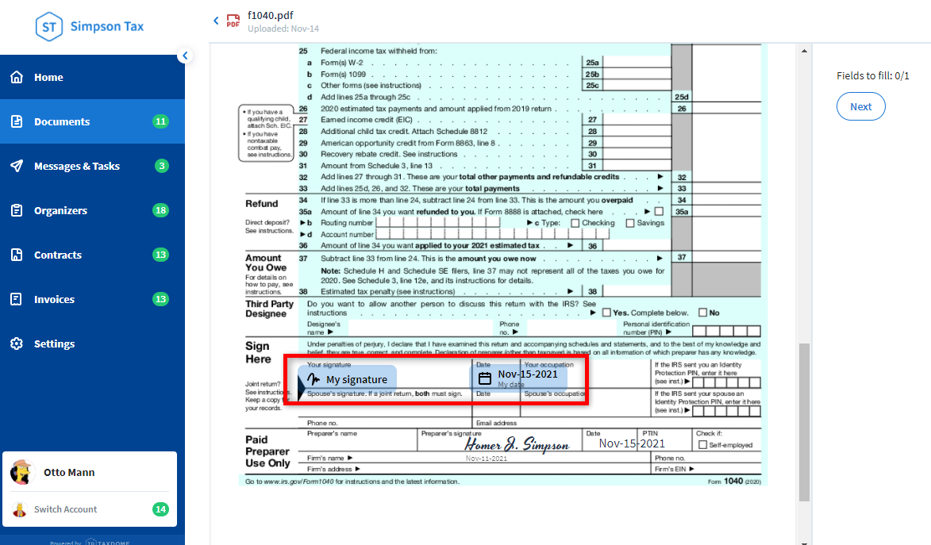Click the Contracts icon in the sidebar

point(17,255)
